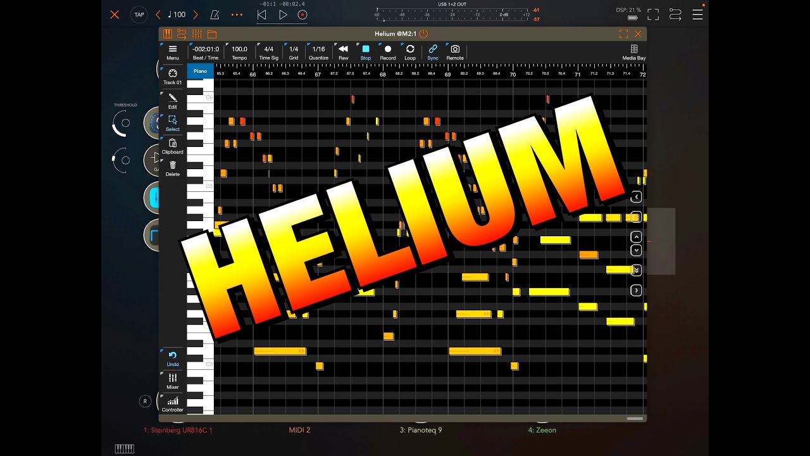
Task: Open fader mixer icon in Helium header
Action: pos(197,34)
